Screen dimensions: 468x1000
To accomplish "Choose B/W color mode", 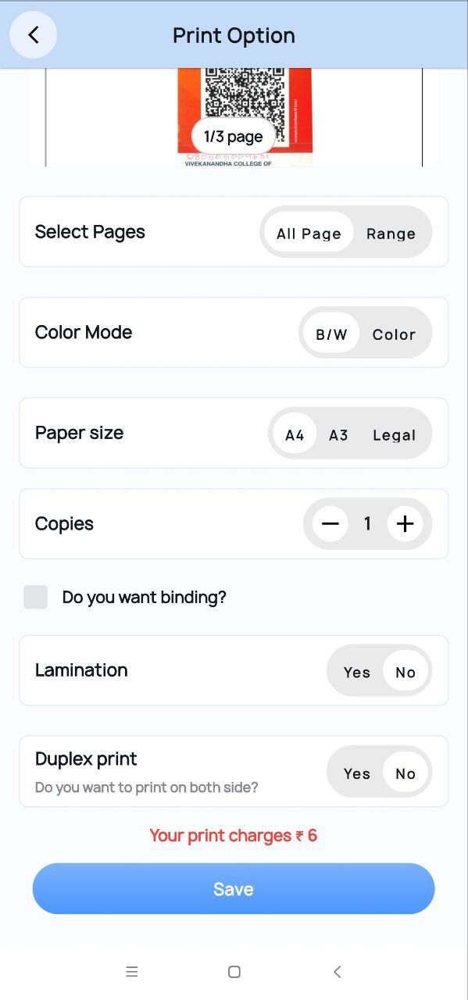I will coord(331,334).
